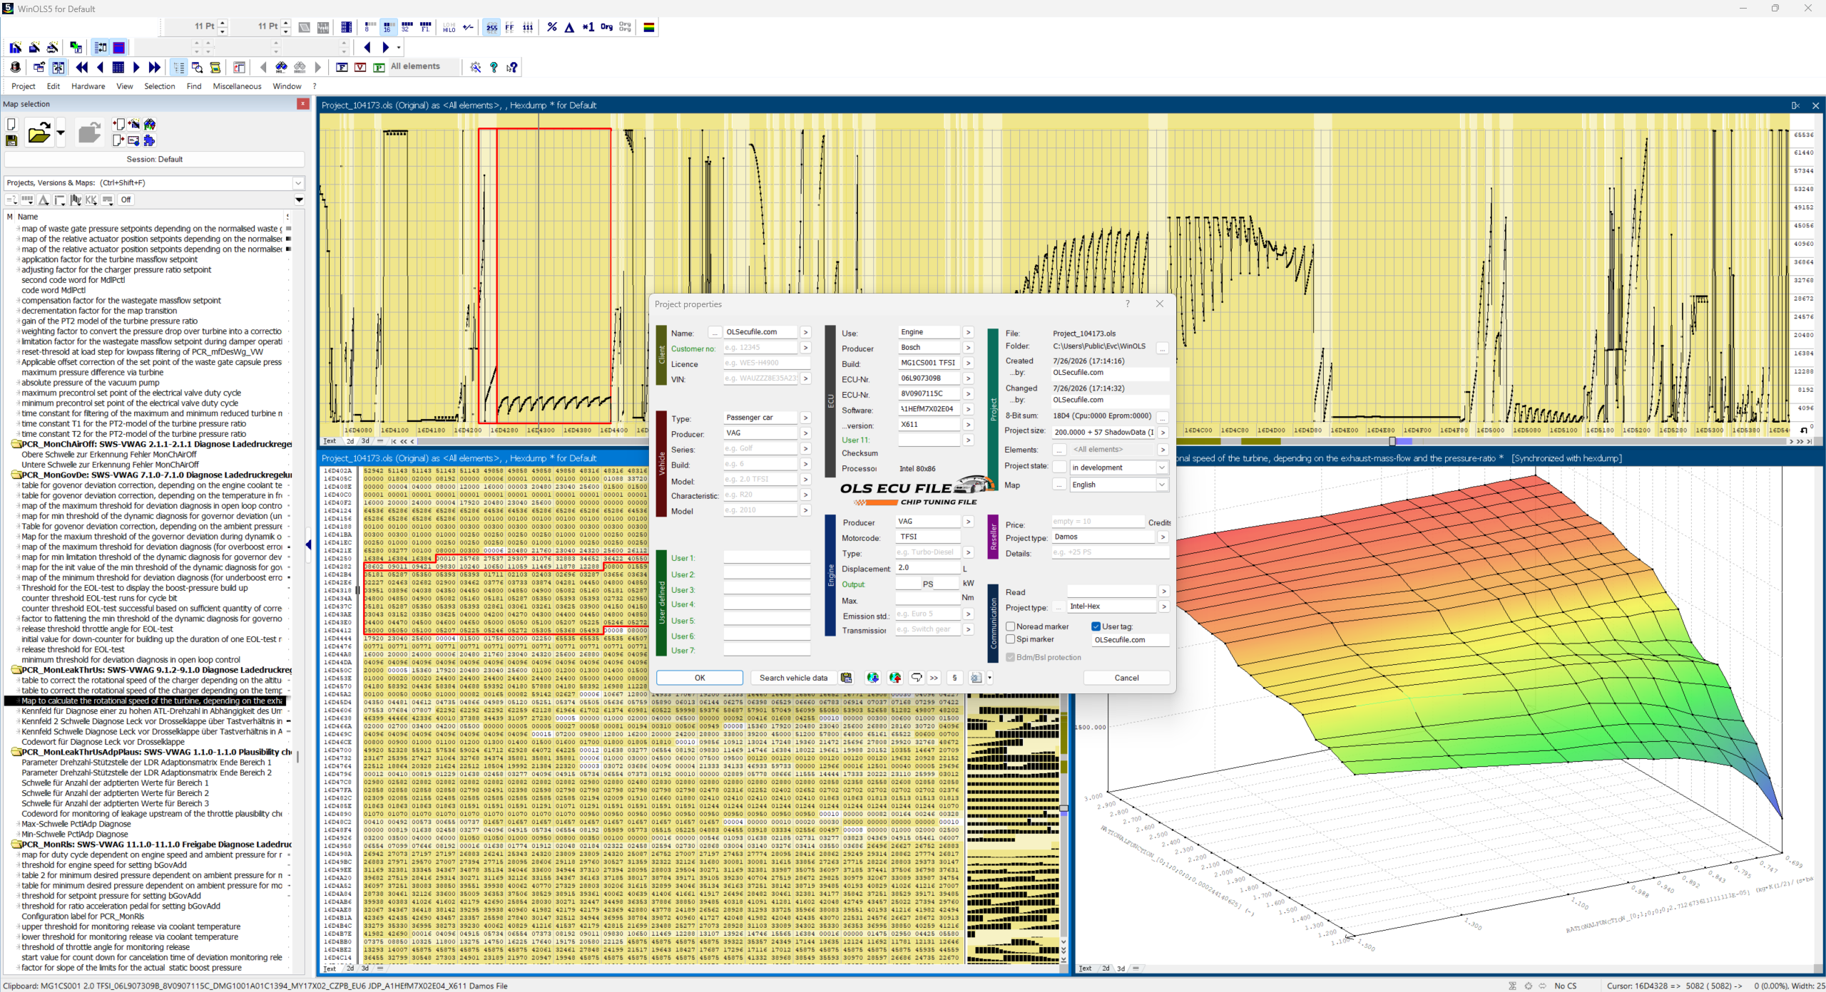Toggle percent difference display
The width and height of the screenshot is (1826, 992).
point(551,27)
